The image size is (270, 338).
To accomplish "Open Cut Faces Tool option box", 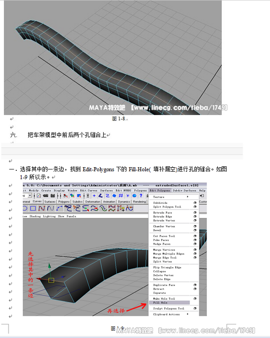I will [195, 236].
